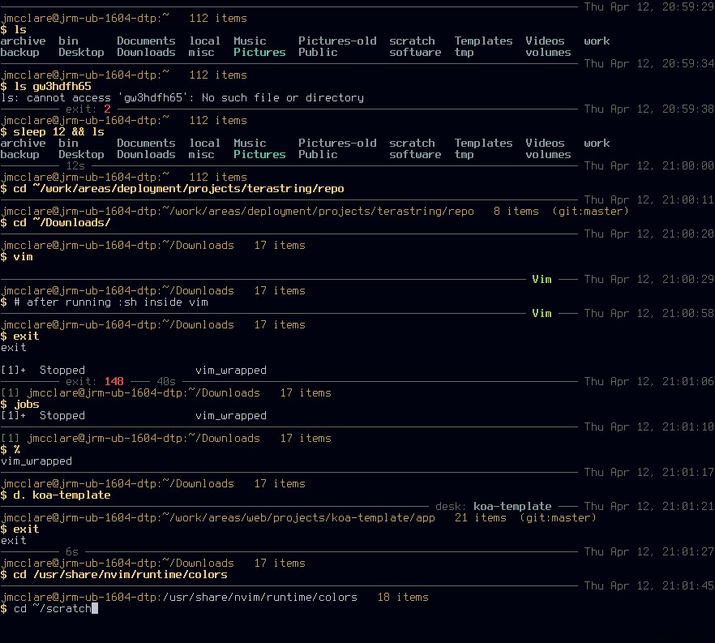715x643 pixels.
Task: Click the timestamp 'Thu Apr 12, 21:01:17'
Action: tap(649, 473)
